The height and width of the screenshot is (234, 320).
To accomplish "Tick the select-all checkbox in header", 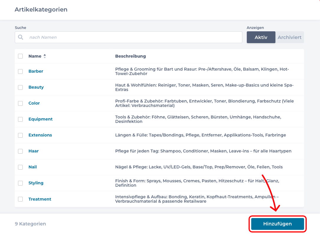I will (x=20, y=56).
